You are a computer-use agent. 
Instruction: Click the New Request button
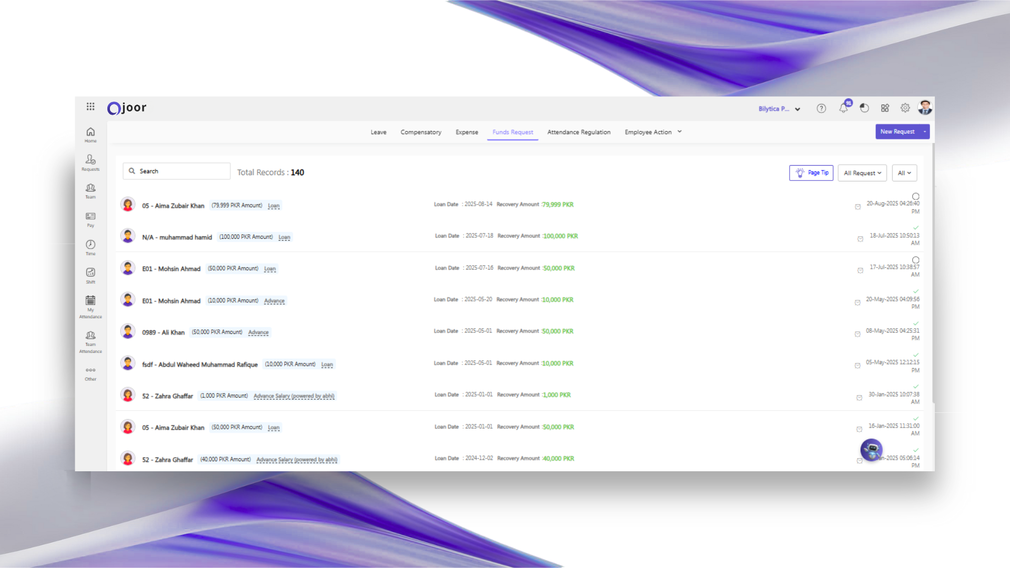click(897, 131)
